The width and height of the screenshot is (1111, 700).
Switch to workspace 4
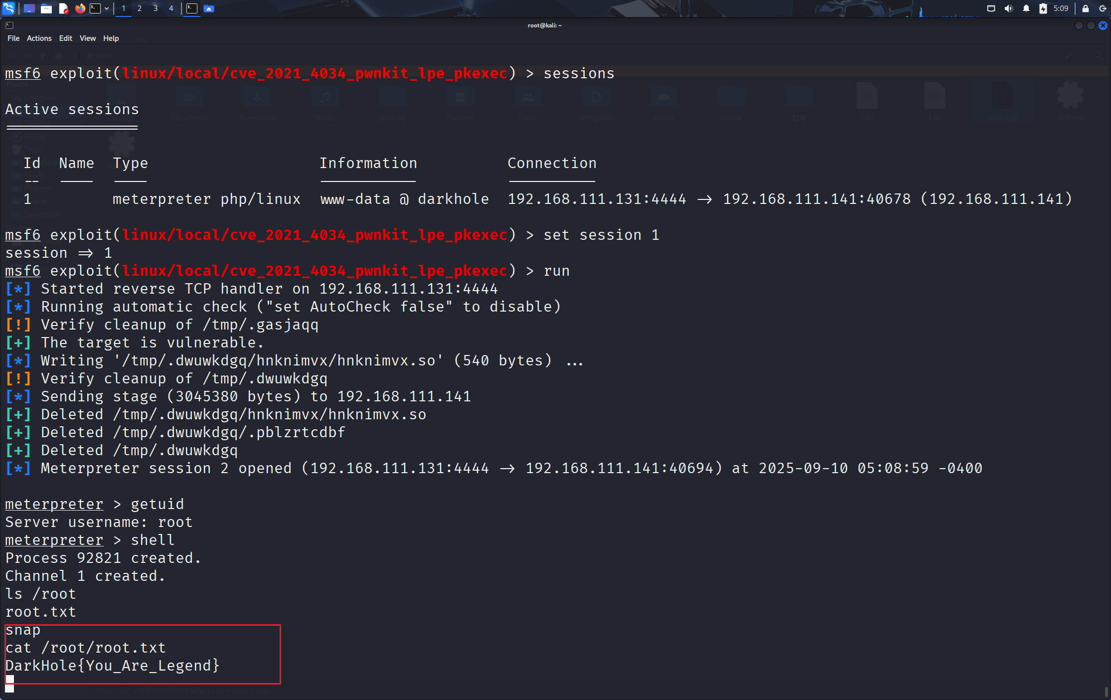pyautogui.click(x=171, y=8)
